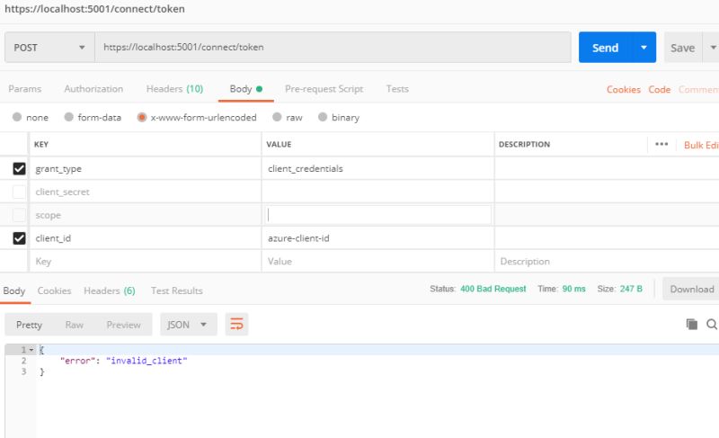Click the wrap lines icon in response toolbar
719x438 pixels.
point(236,325)
